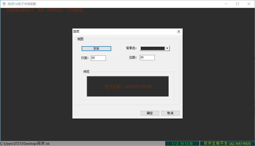
Task: Cancel with the 取消 button
Action: tap(170, 113)
